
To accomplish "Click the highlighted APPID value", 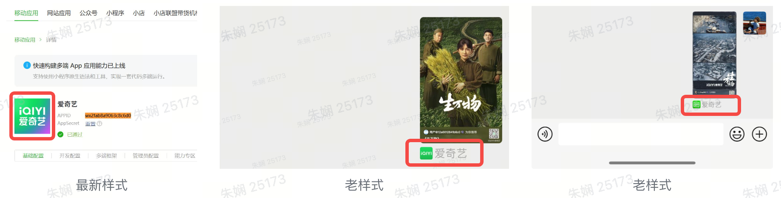I will pos(108,115).
